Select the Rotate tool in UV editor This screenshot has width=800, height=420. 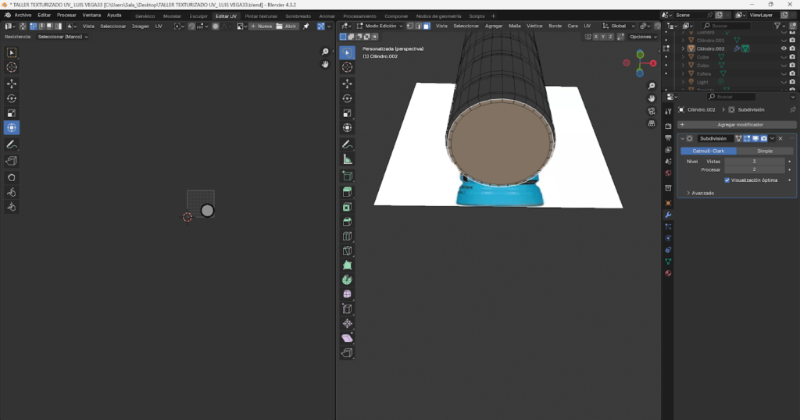(11, 98)
